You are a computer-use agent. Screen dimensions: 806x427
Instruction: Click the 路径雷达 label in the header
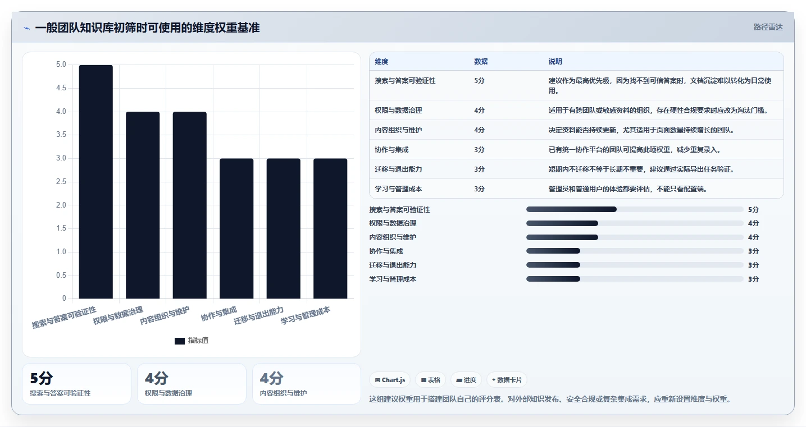(x=768, y=27)
